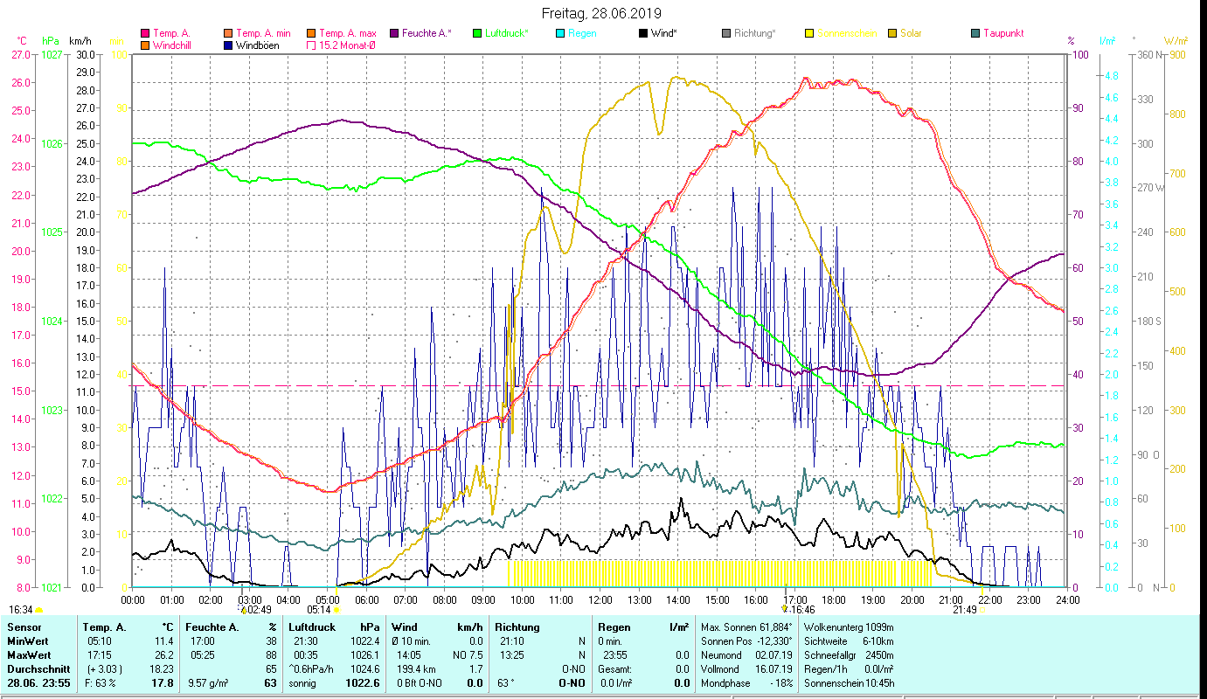Toggle the Richtung gray legend box
Screen dimensions: 1207x699
(x=726, y=33)
